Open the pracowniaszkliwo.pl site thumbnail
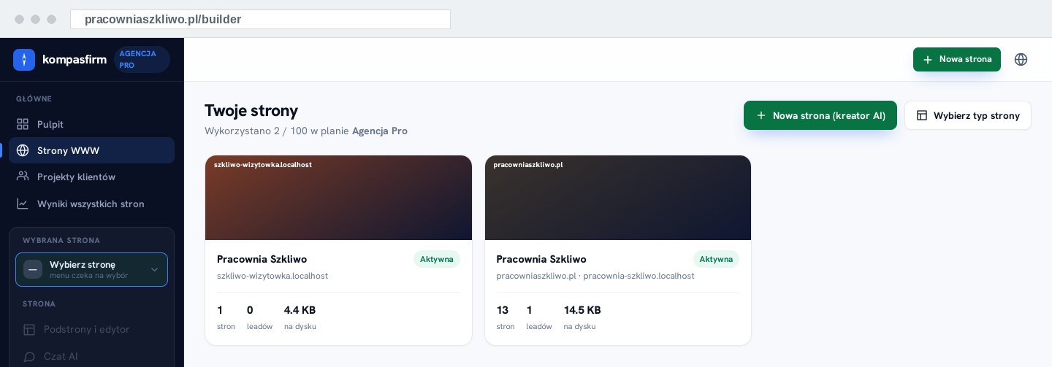1052x367 pixels. click(x=618, y=198)
